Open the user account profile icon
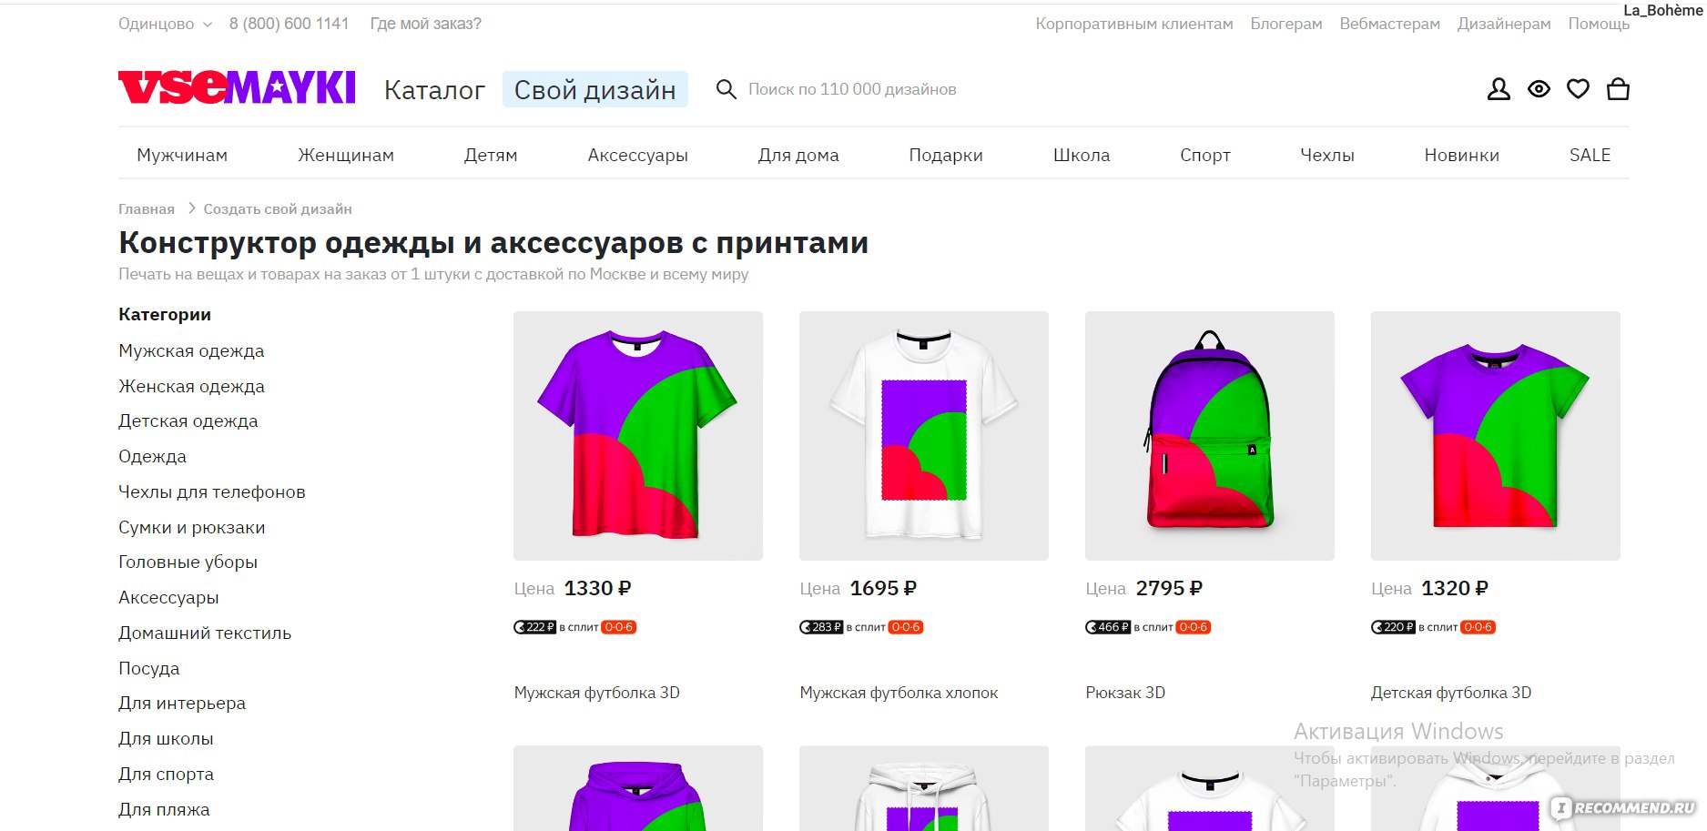1707x831 pixels. [x=1499, y=89]
